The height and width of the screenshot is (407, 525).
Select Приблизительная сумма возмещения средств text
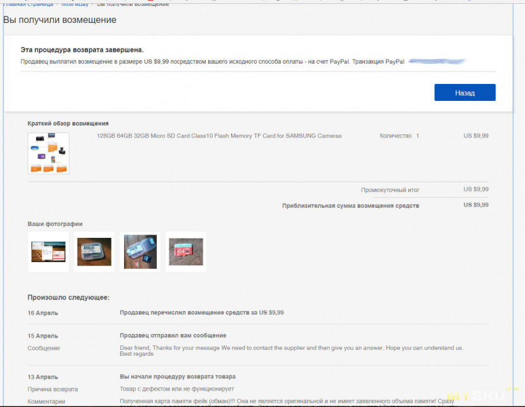pos(350,206)
